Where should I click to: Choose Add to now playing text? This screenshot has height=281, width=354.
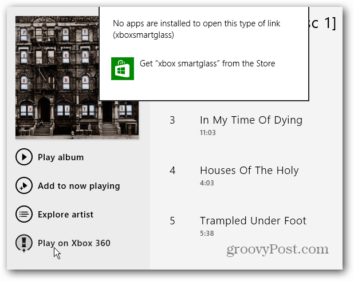[x=79, y=186]
